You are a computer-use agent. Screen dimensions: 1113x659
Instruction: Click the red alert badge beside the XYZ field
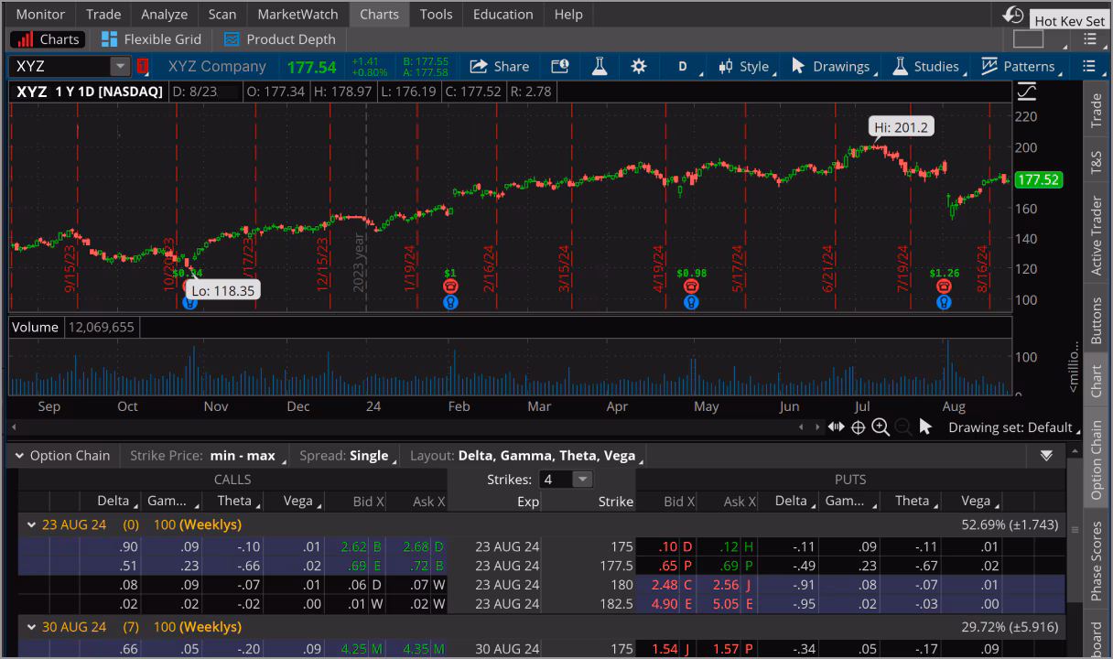point(143,66)
